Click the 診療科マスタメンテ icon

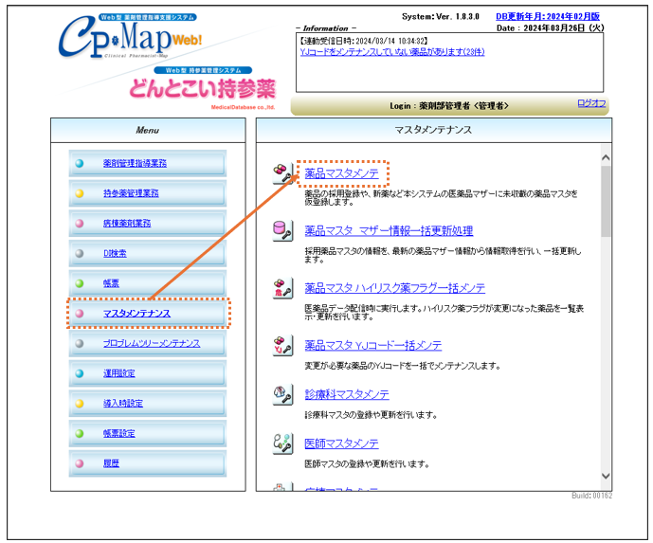282,395
